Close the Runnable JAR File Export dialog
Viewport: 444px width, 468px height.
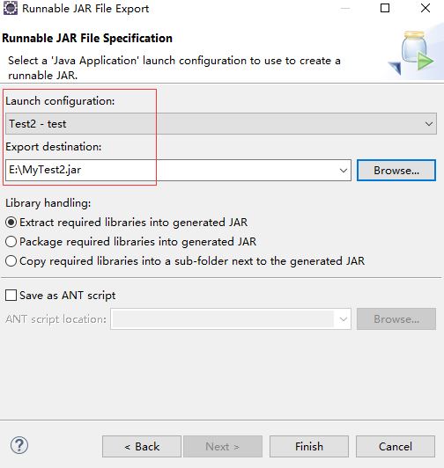425,8
